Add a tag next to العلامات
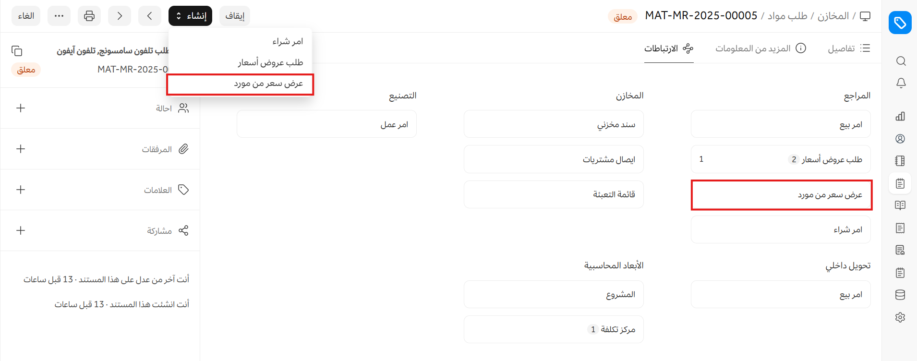Image resolution: width=917 pixels, height=361 pixels. point(21,190)
